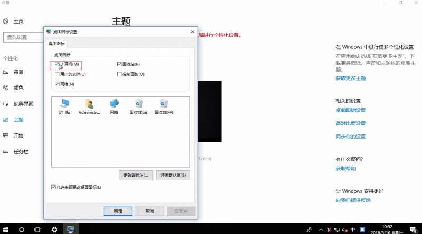This screenshot has width=422, height=234.
Task: Select the 此电脑 icon in preview list
Action: pyautogui.click(x=64, y=106)
